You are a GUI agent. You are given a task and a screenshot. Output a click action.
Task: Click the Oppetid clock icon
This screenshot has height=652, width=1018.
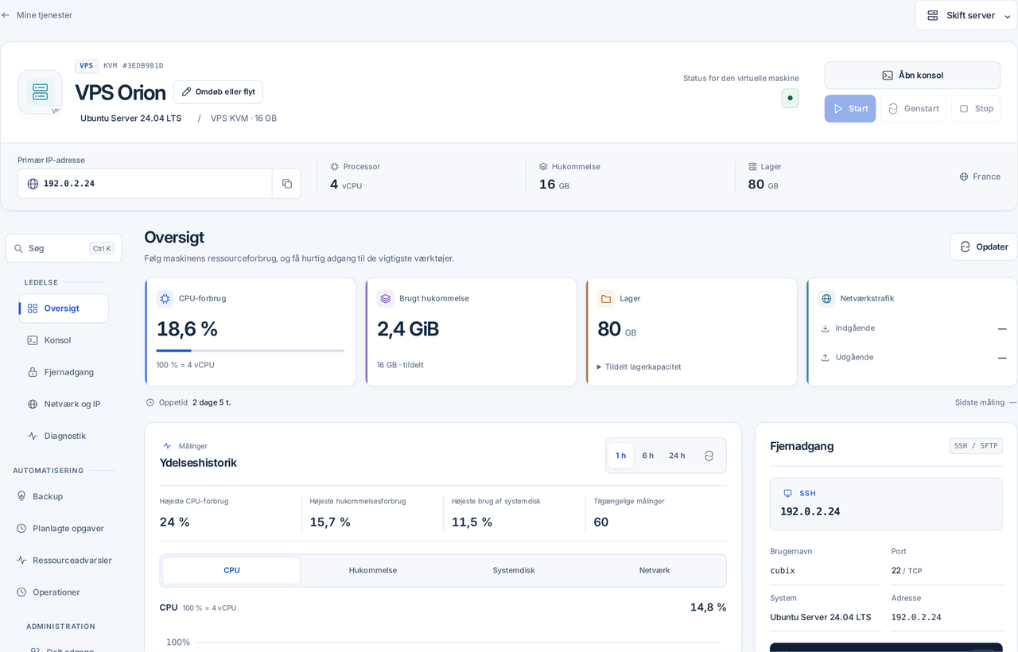(x=150, y=402)
